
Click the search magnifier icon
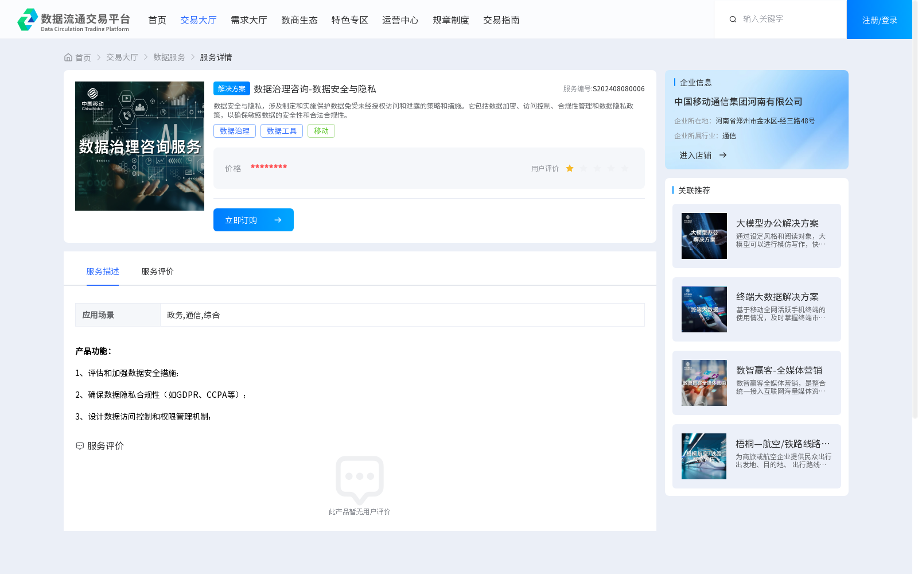tap(733, 20)
